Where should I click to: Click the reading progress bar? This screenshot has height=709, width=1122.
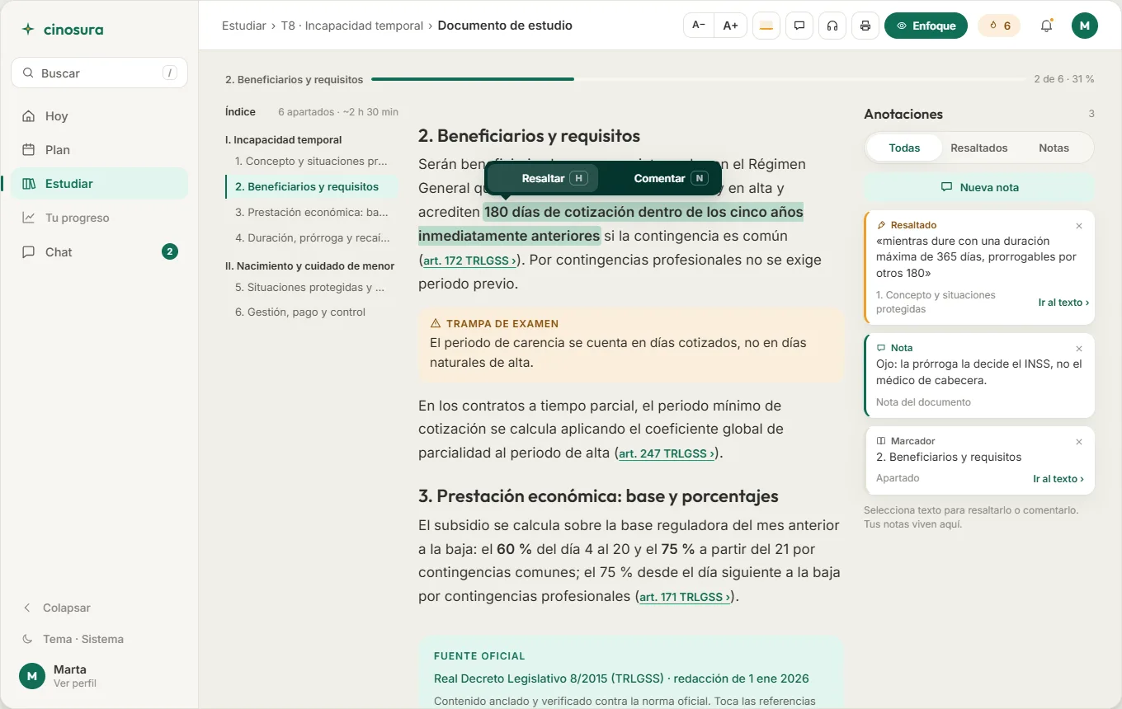click(x=698, y=79)
